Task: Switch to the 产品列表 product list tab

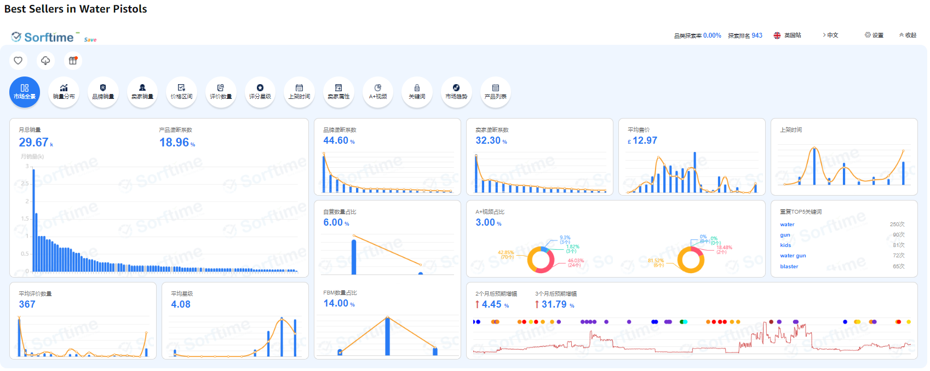Action: pos(495,92)
